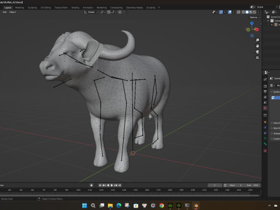Toggle snapping magnet icon
This screenshot has height=210, width=280.
tap(109, 12)
